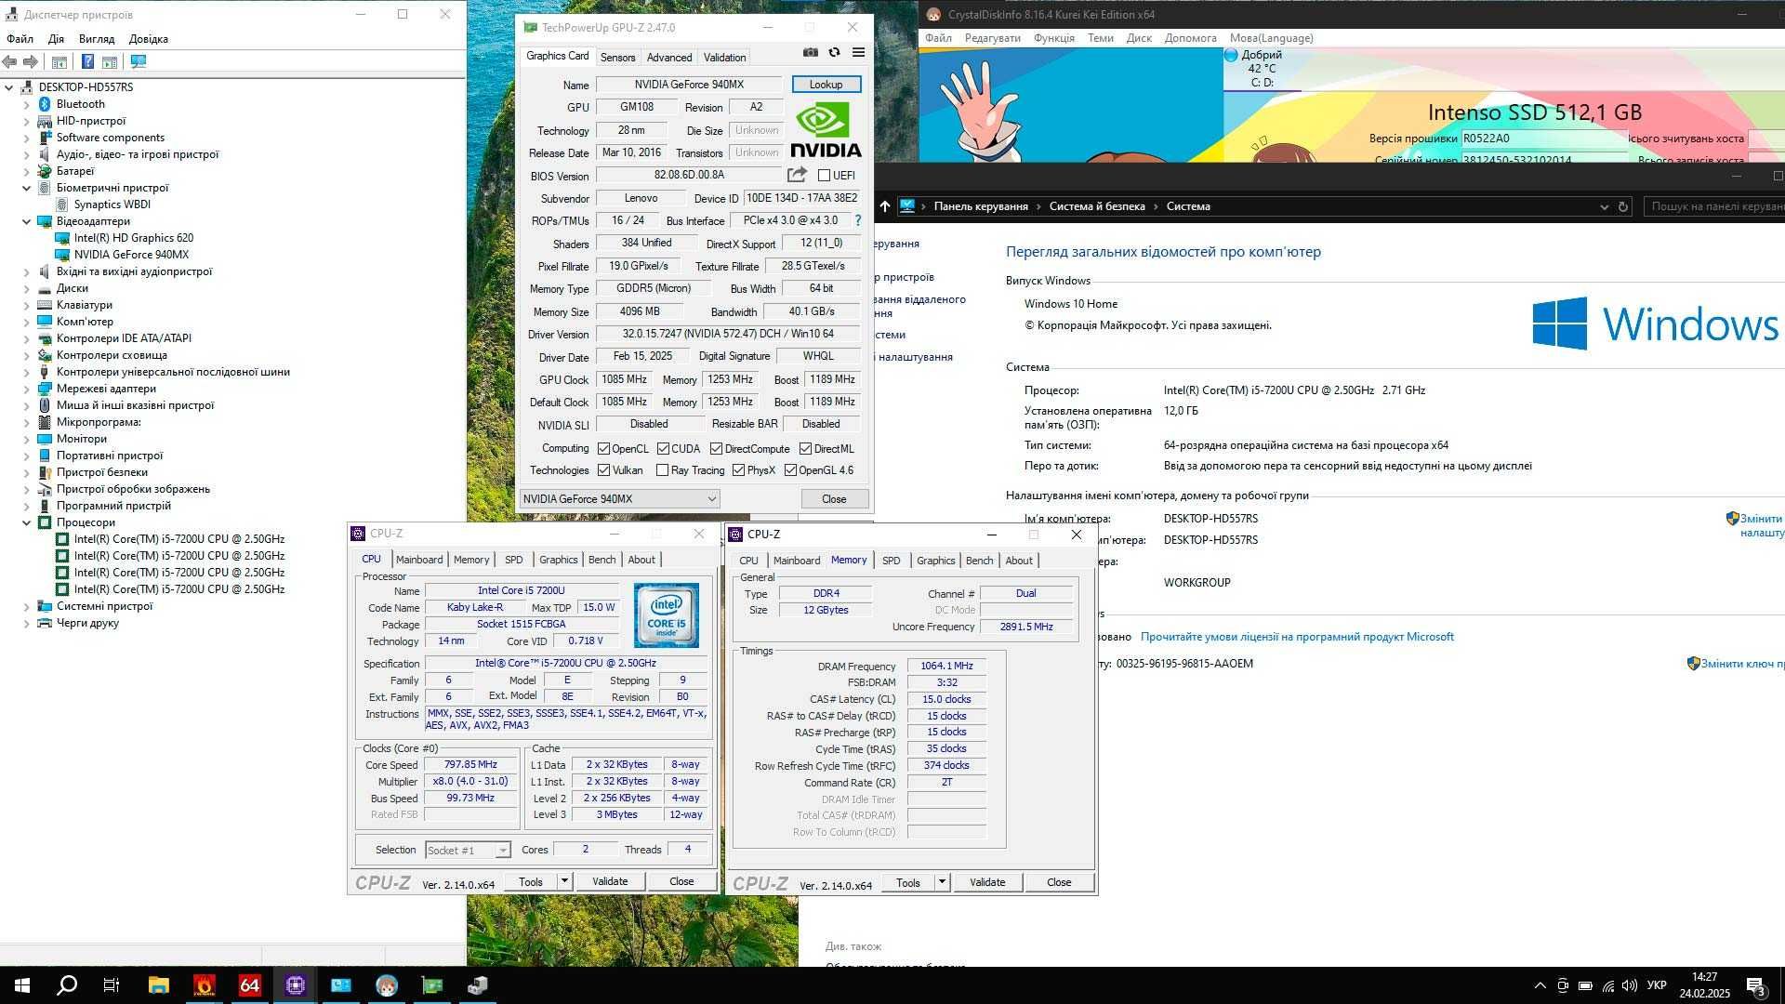Click the volume speaker tray icon
Viewport: 1785px width, 1004px height.
click(x=1630, y=985)
